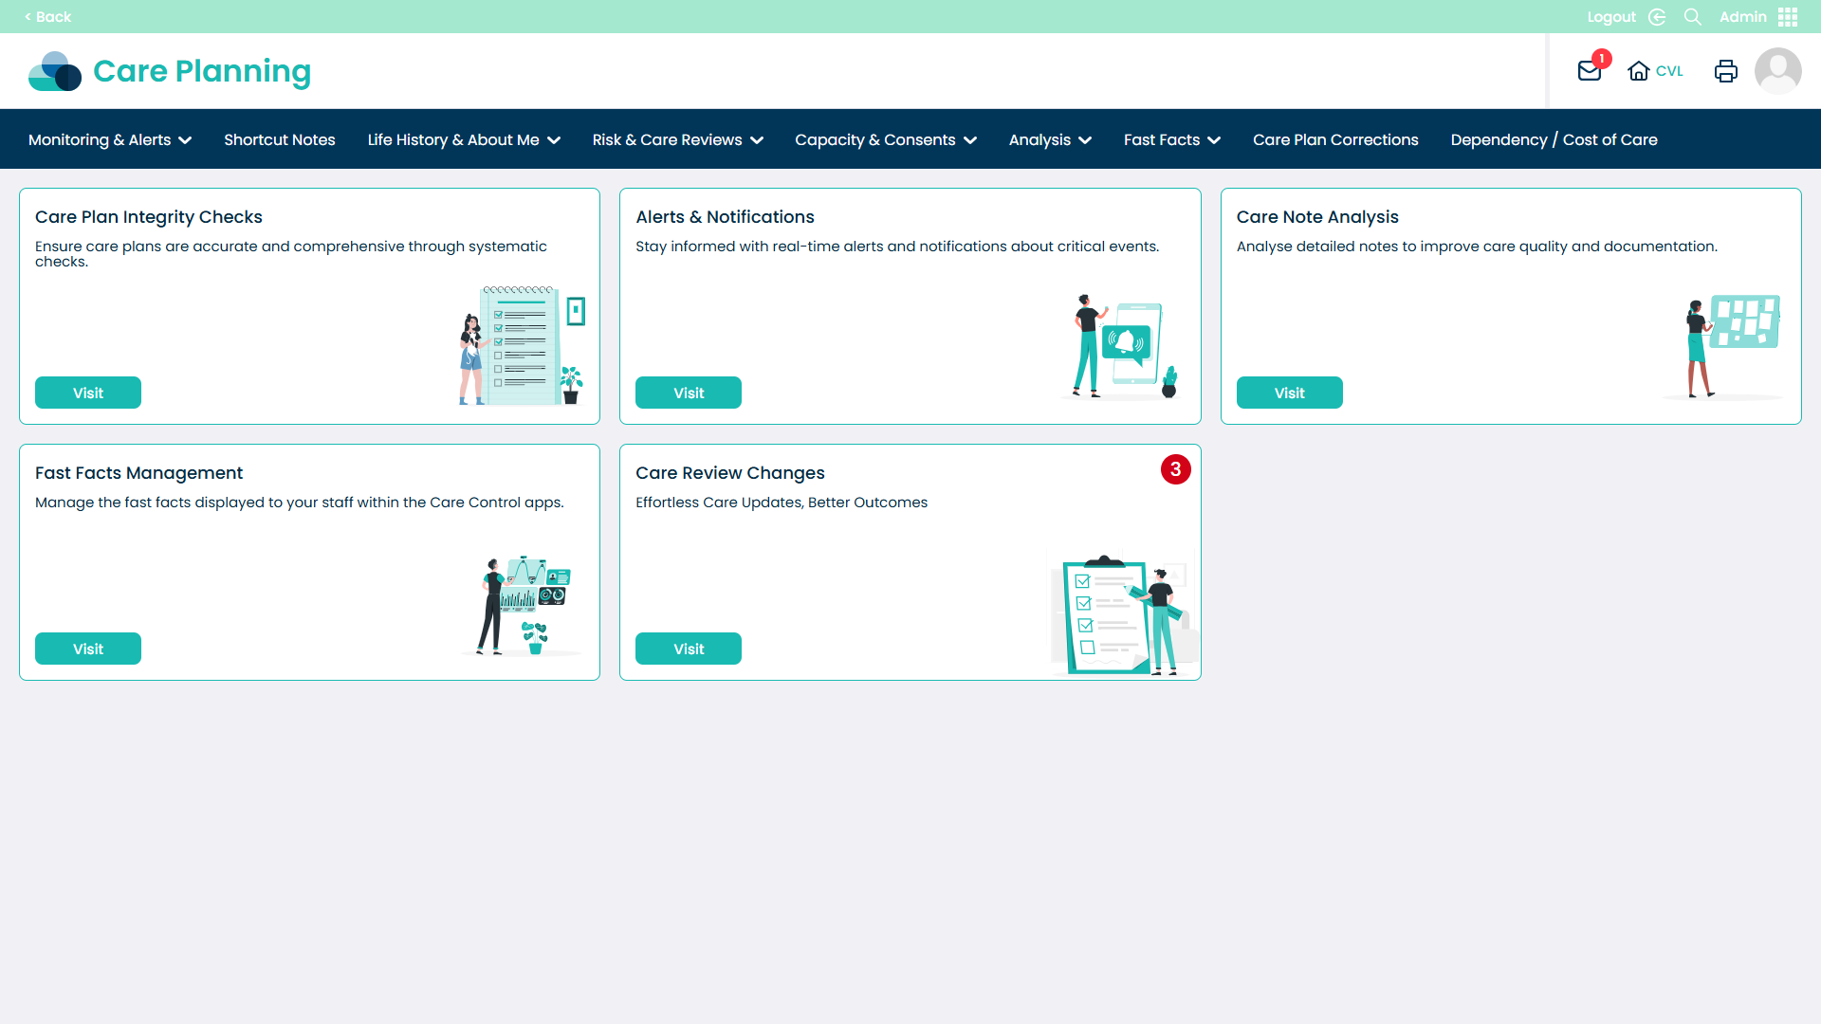Click Logout in the top bar

[1611, 16]
